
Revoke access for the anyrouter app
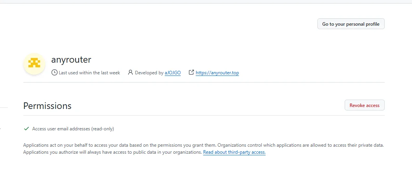point(364,105)
